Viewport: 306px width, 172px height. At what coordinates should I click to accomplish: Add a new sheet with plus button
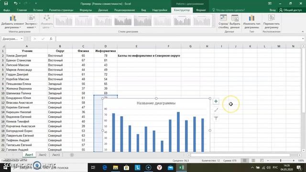click(72, 155)
